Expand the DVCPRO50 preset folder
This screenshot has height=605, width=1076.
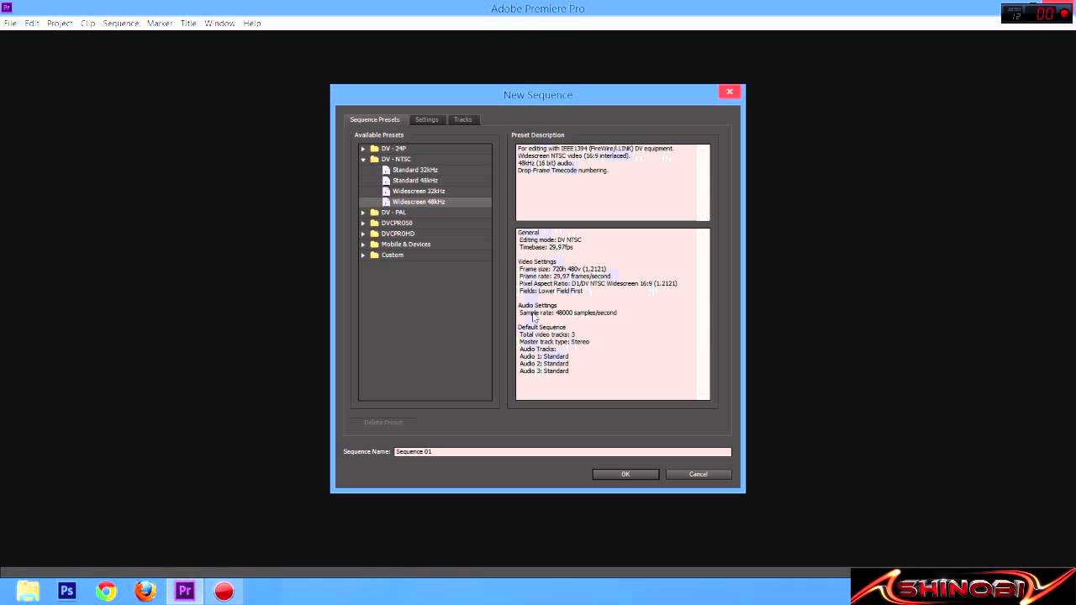[x=363, y=224]
